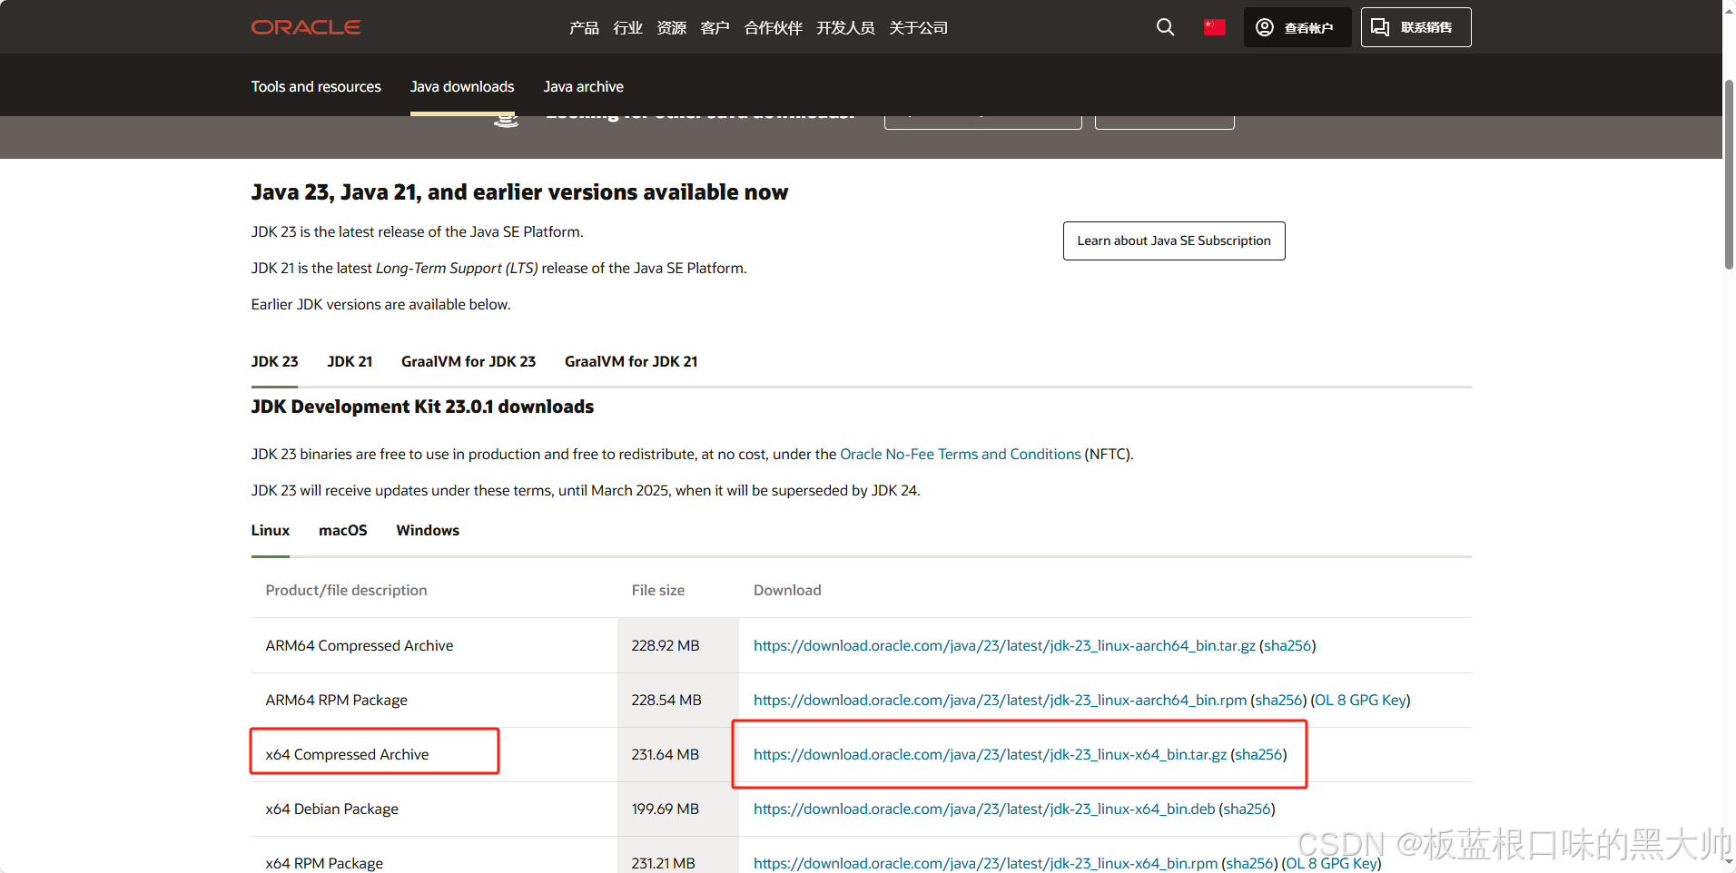Open the 开发人员 menu

pyautogui.click(x=845, y=28)
